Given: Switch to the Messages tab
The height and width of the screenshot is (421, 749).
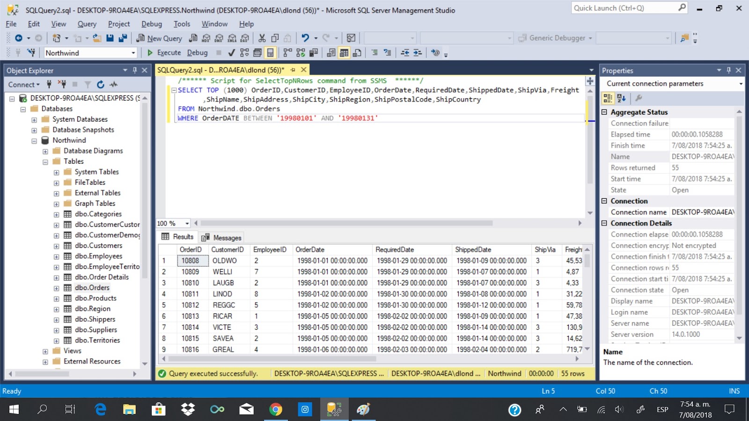Looking at the screenshot, I should tap(221, 238).
